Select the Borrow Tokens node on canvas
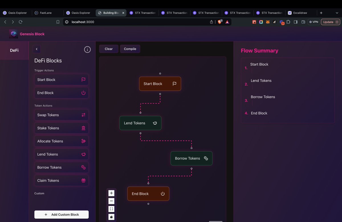The image size is (342, 222). coord(192,158)
